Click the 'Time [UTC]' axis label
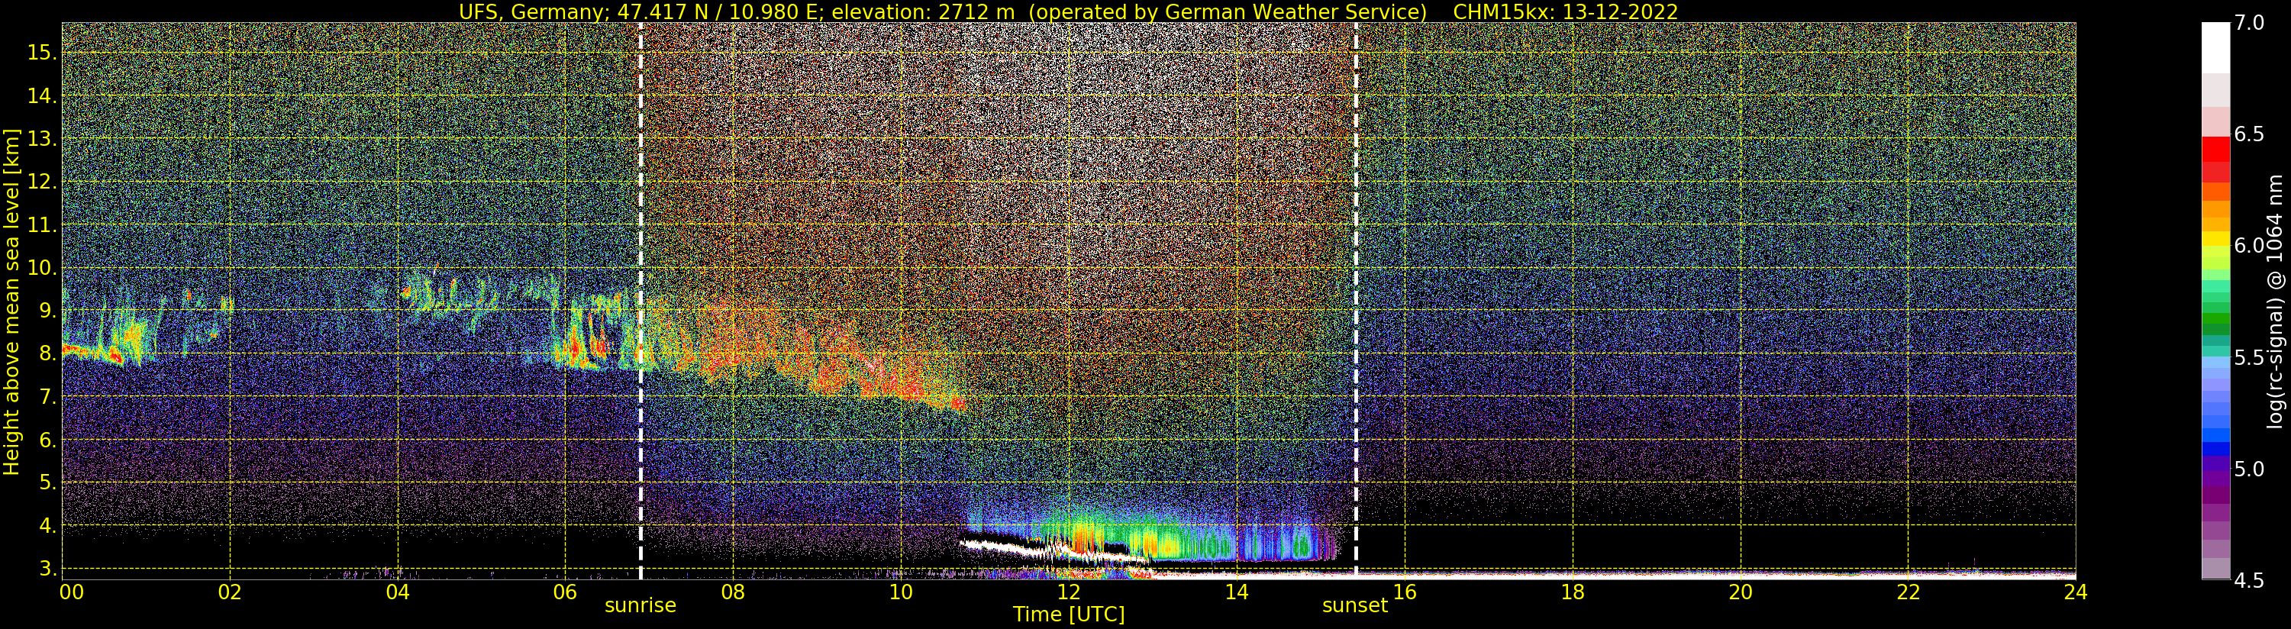2291x629 pixels. tap(1069, 614)
